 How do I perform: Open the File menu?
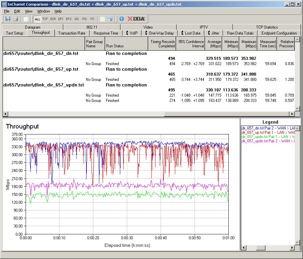[x=7, y=11]
